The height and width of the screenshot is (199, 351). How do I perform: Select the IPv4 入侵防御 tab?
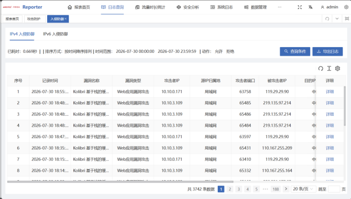pos(22,34)
